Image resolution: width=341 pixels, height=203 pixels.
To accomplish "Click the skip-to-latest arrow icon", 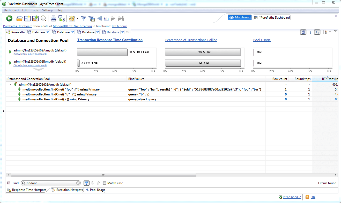I will (121, 18).
